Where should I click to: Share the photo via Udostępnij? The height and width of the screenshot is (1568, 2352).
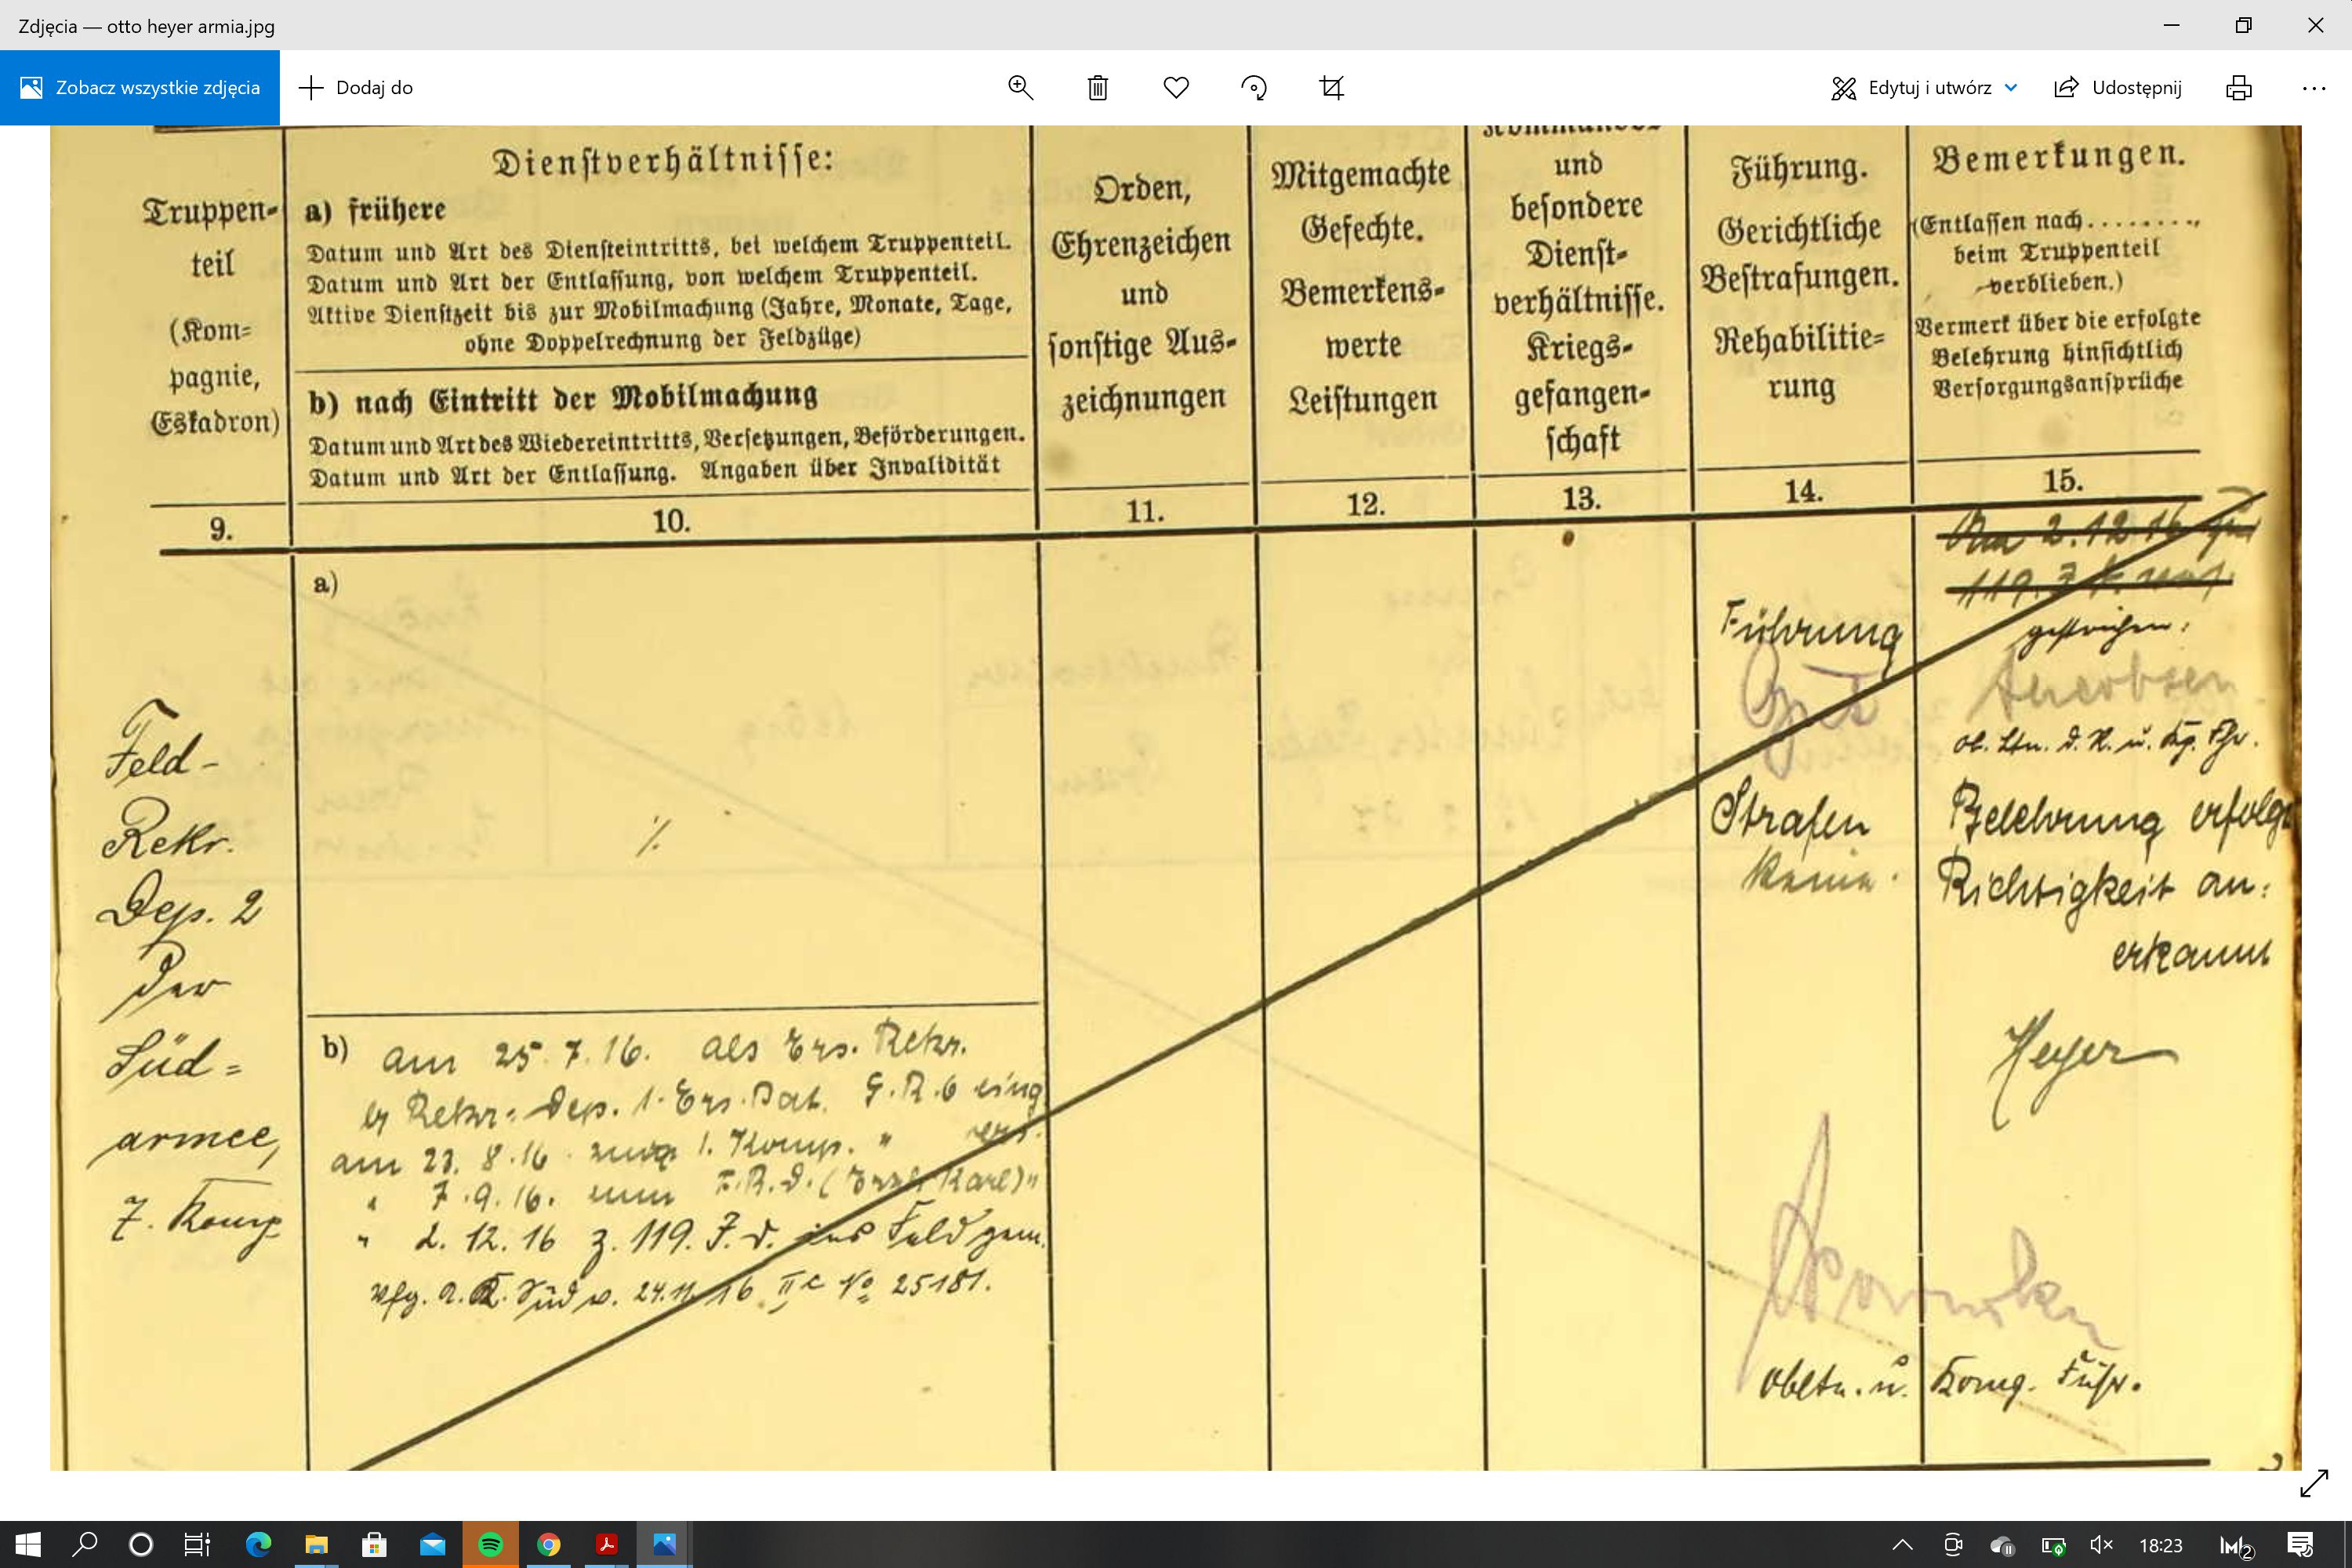[x=2118, y=88]
